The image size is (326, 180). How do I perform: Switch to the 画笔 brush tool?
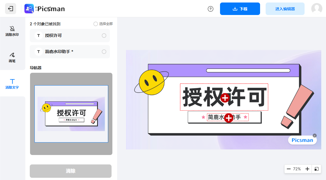point(12,58)
